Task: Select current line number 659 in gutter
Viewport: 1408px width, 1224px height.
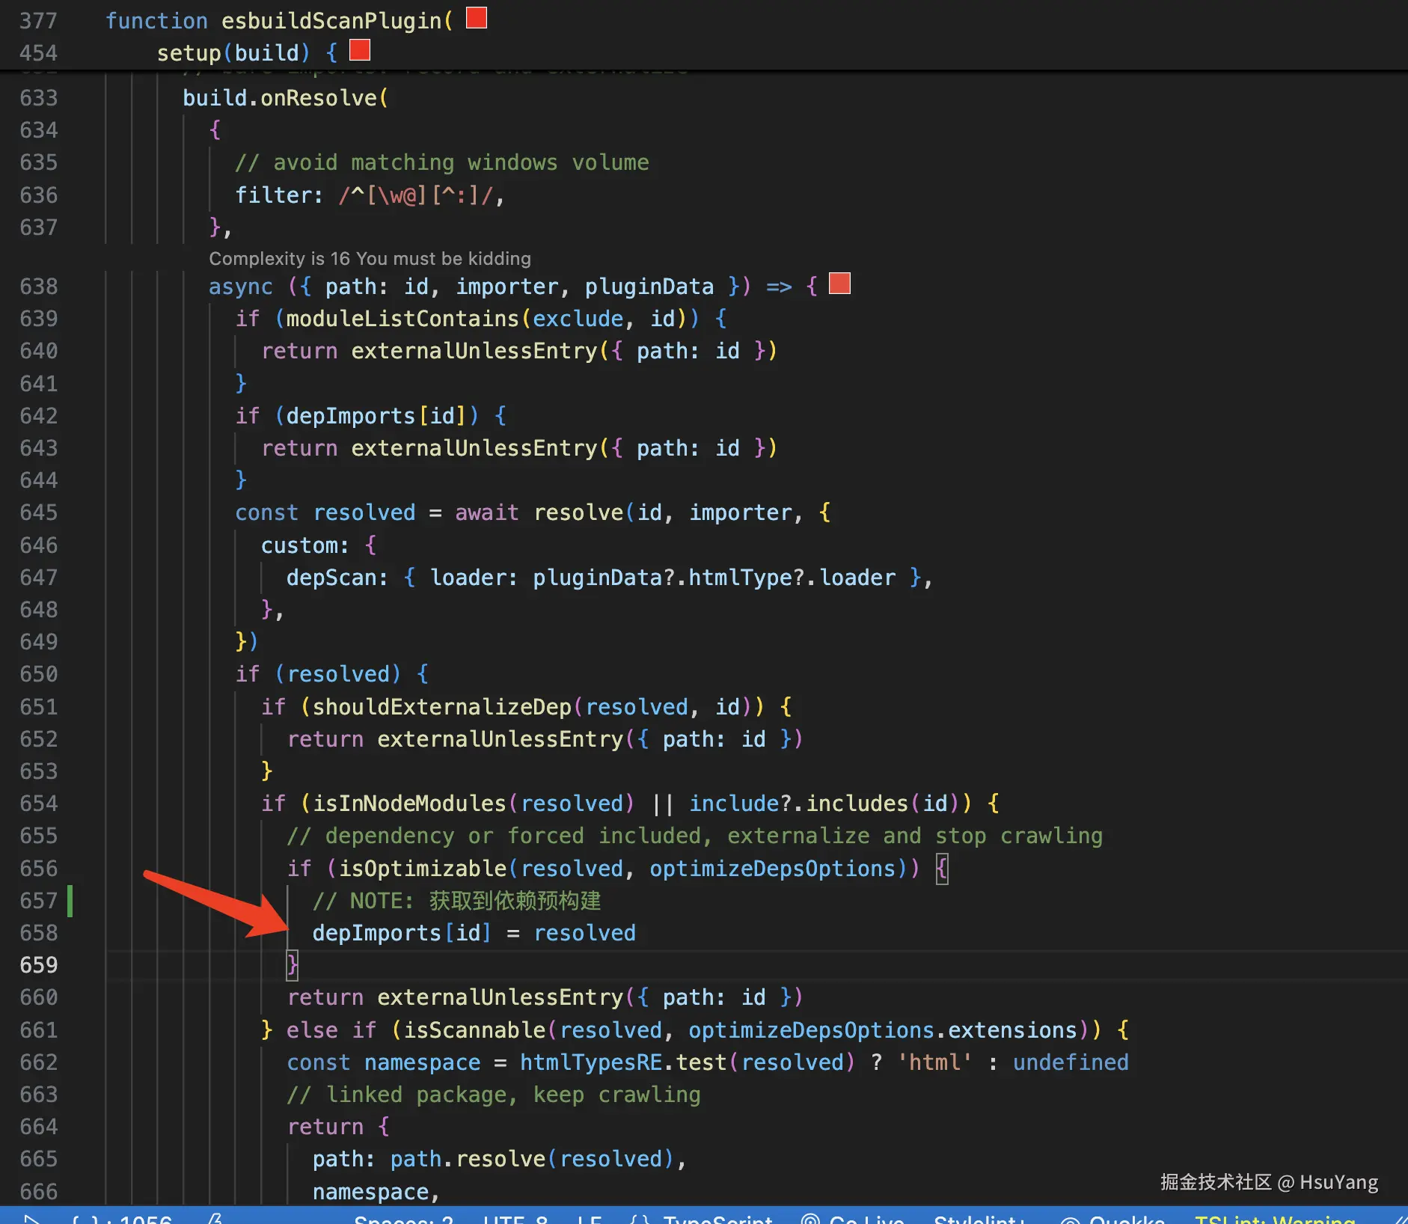Action: 39,965
